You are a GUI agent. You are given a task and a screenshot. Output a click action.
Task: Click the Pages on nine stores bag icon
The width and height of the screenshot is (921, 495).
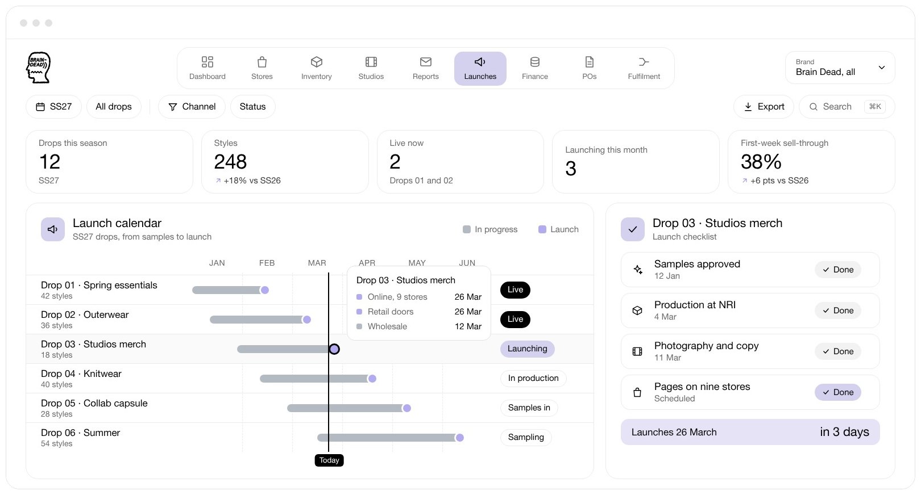tap(637, 393)
